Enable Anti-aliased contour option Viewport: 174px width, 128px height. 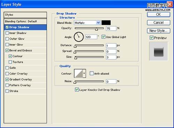92,73
